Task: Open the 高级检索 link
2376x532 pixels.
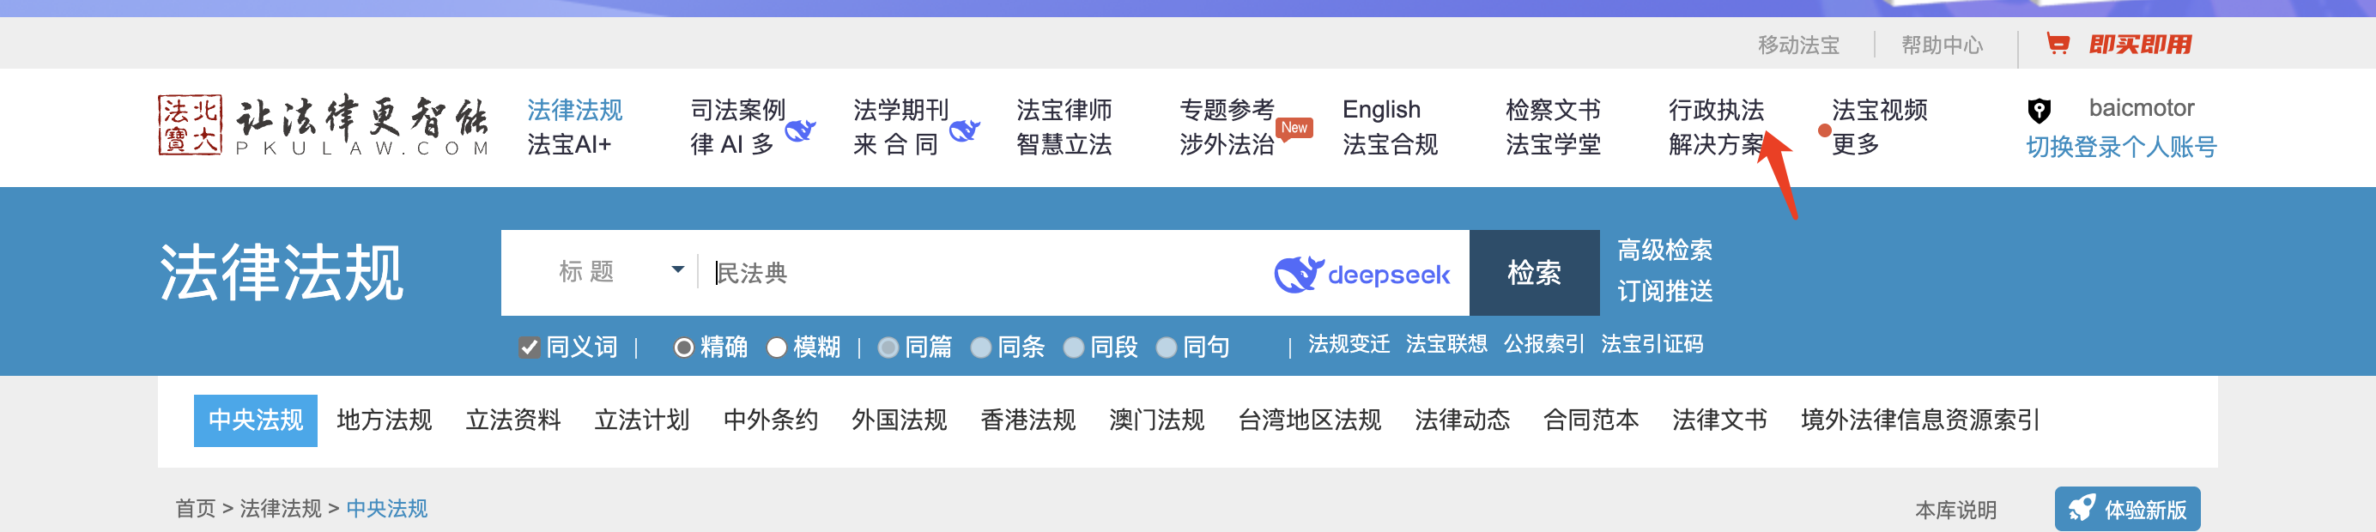Action: pos(1664,250)
